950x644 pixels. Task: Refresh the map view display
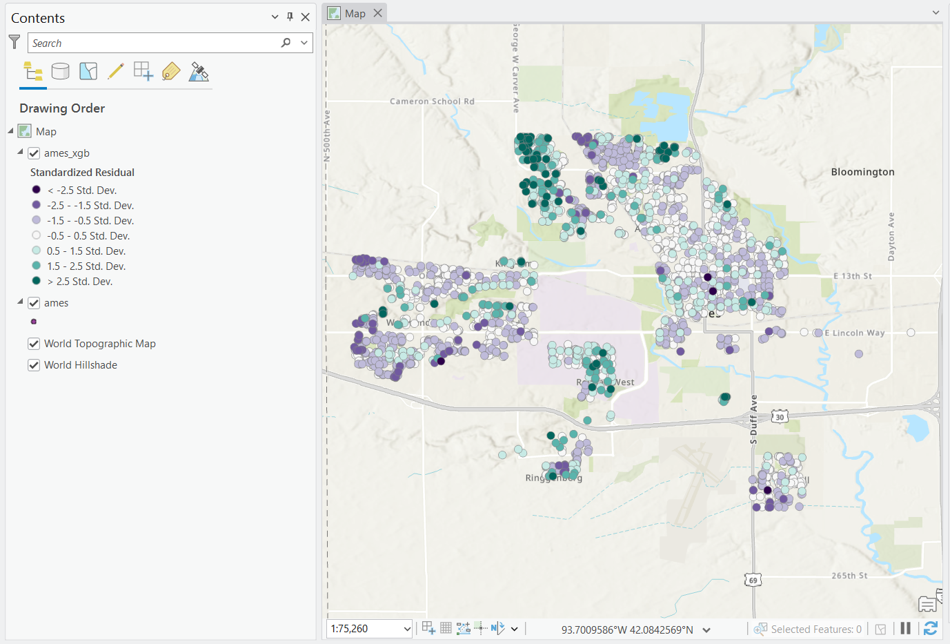(x=930, y=628)
